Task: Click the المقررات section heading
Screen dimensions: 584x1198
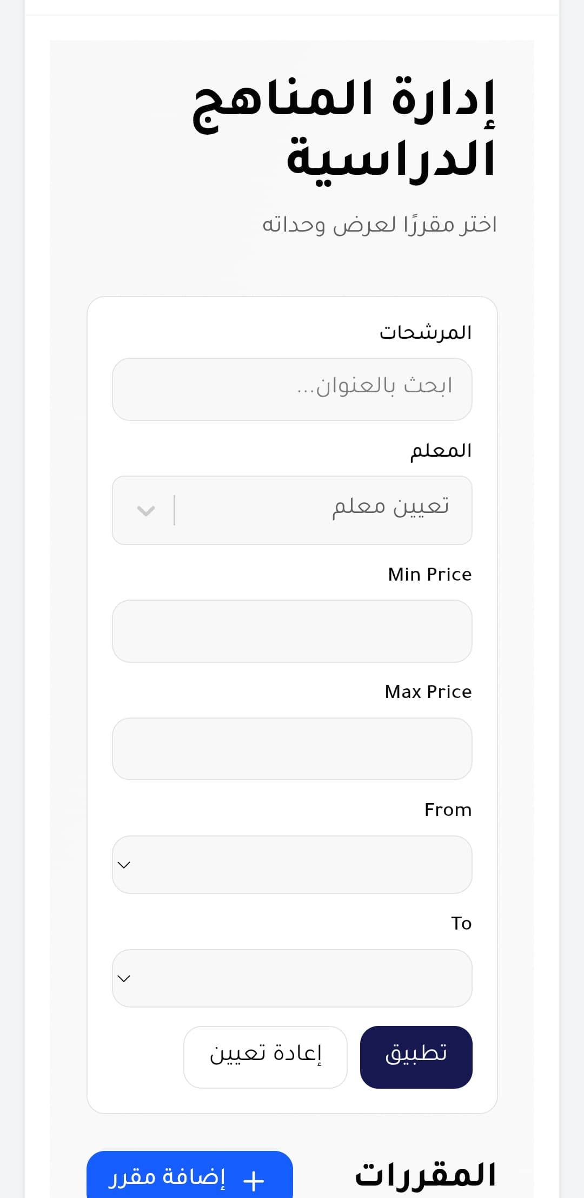Action: click(x=425, y=1175)
